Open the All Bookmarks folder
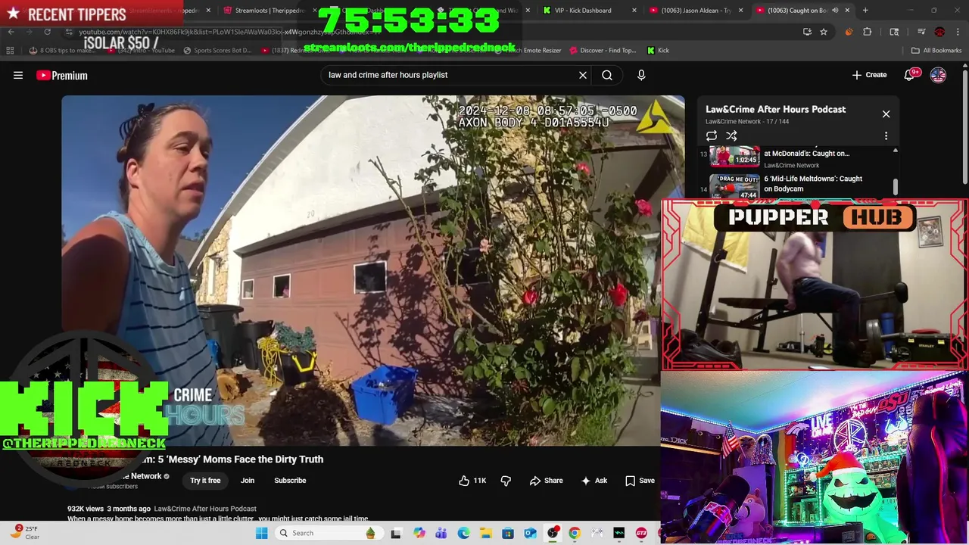 click(936, 51)
